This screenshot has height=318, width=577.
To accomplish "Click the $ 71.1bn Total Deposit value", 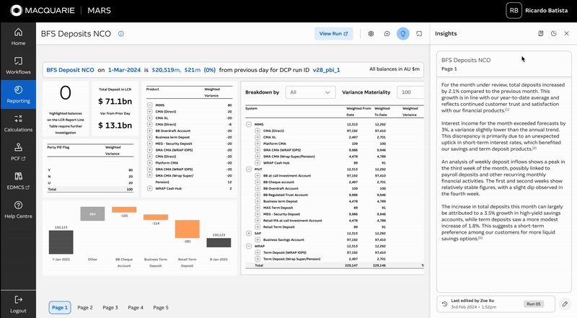I will (115, 101).
